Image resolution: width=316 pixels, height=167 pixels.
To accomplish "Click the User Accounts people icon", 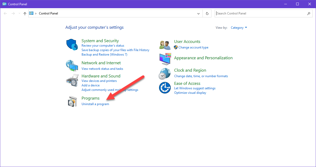I will 165,45.
